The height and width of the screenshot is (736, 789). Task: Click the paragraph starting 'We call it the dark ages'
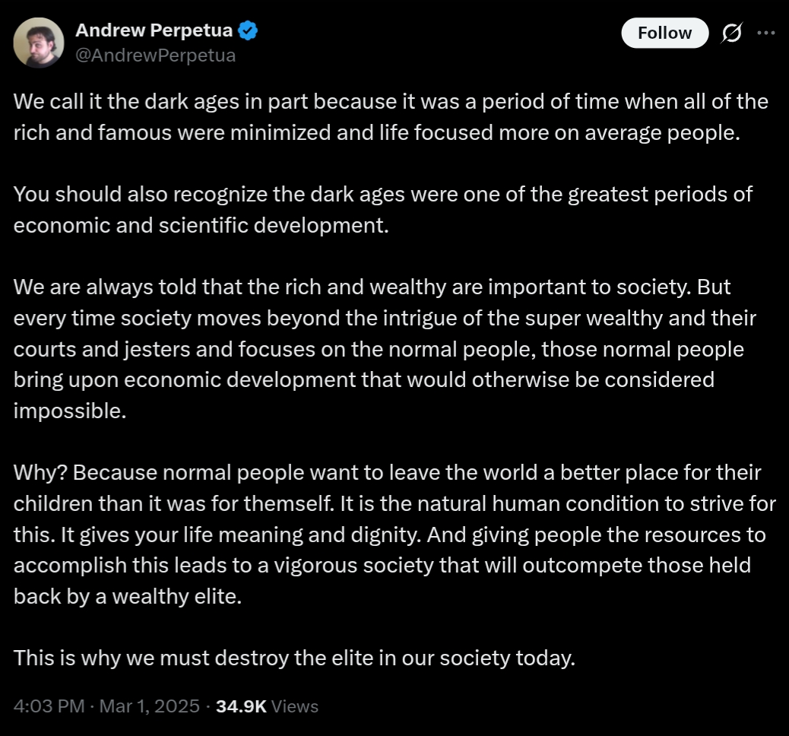point(391,117)
